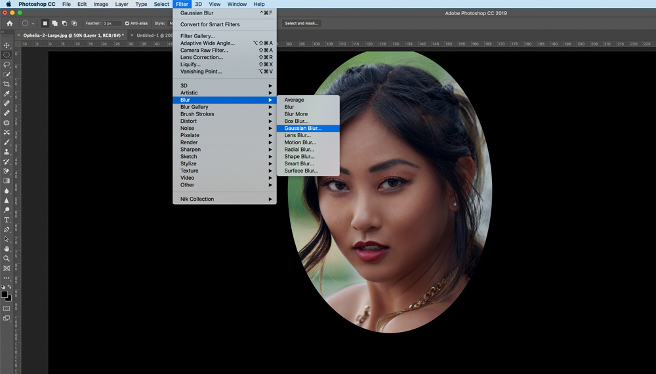Select the Move tool
This screenshot has width=656, height=374.
[7, 45]
